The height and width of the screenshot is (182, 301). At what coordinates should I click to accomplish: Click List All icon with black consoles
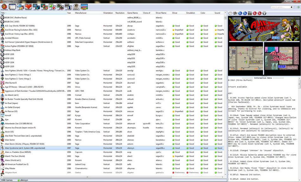point(60,7)
